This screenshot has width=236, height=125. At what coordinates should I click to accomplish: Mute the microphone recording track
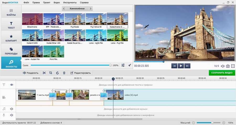(12, 115)
